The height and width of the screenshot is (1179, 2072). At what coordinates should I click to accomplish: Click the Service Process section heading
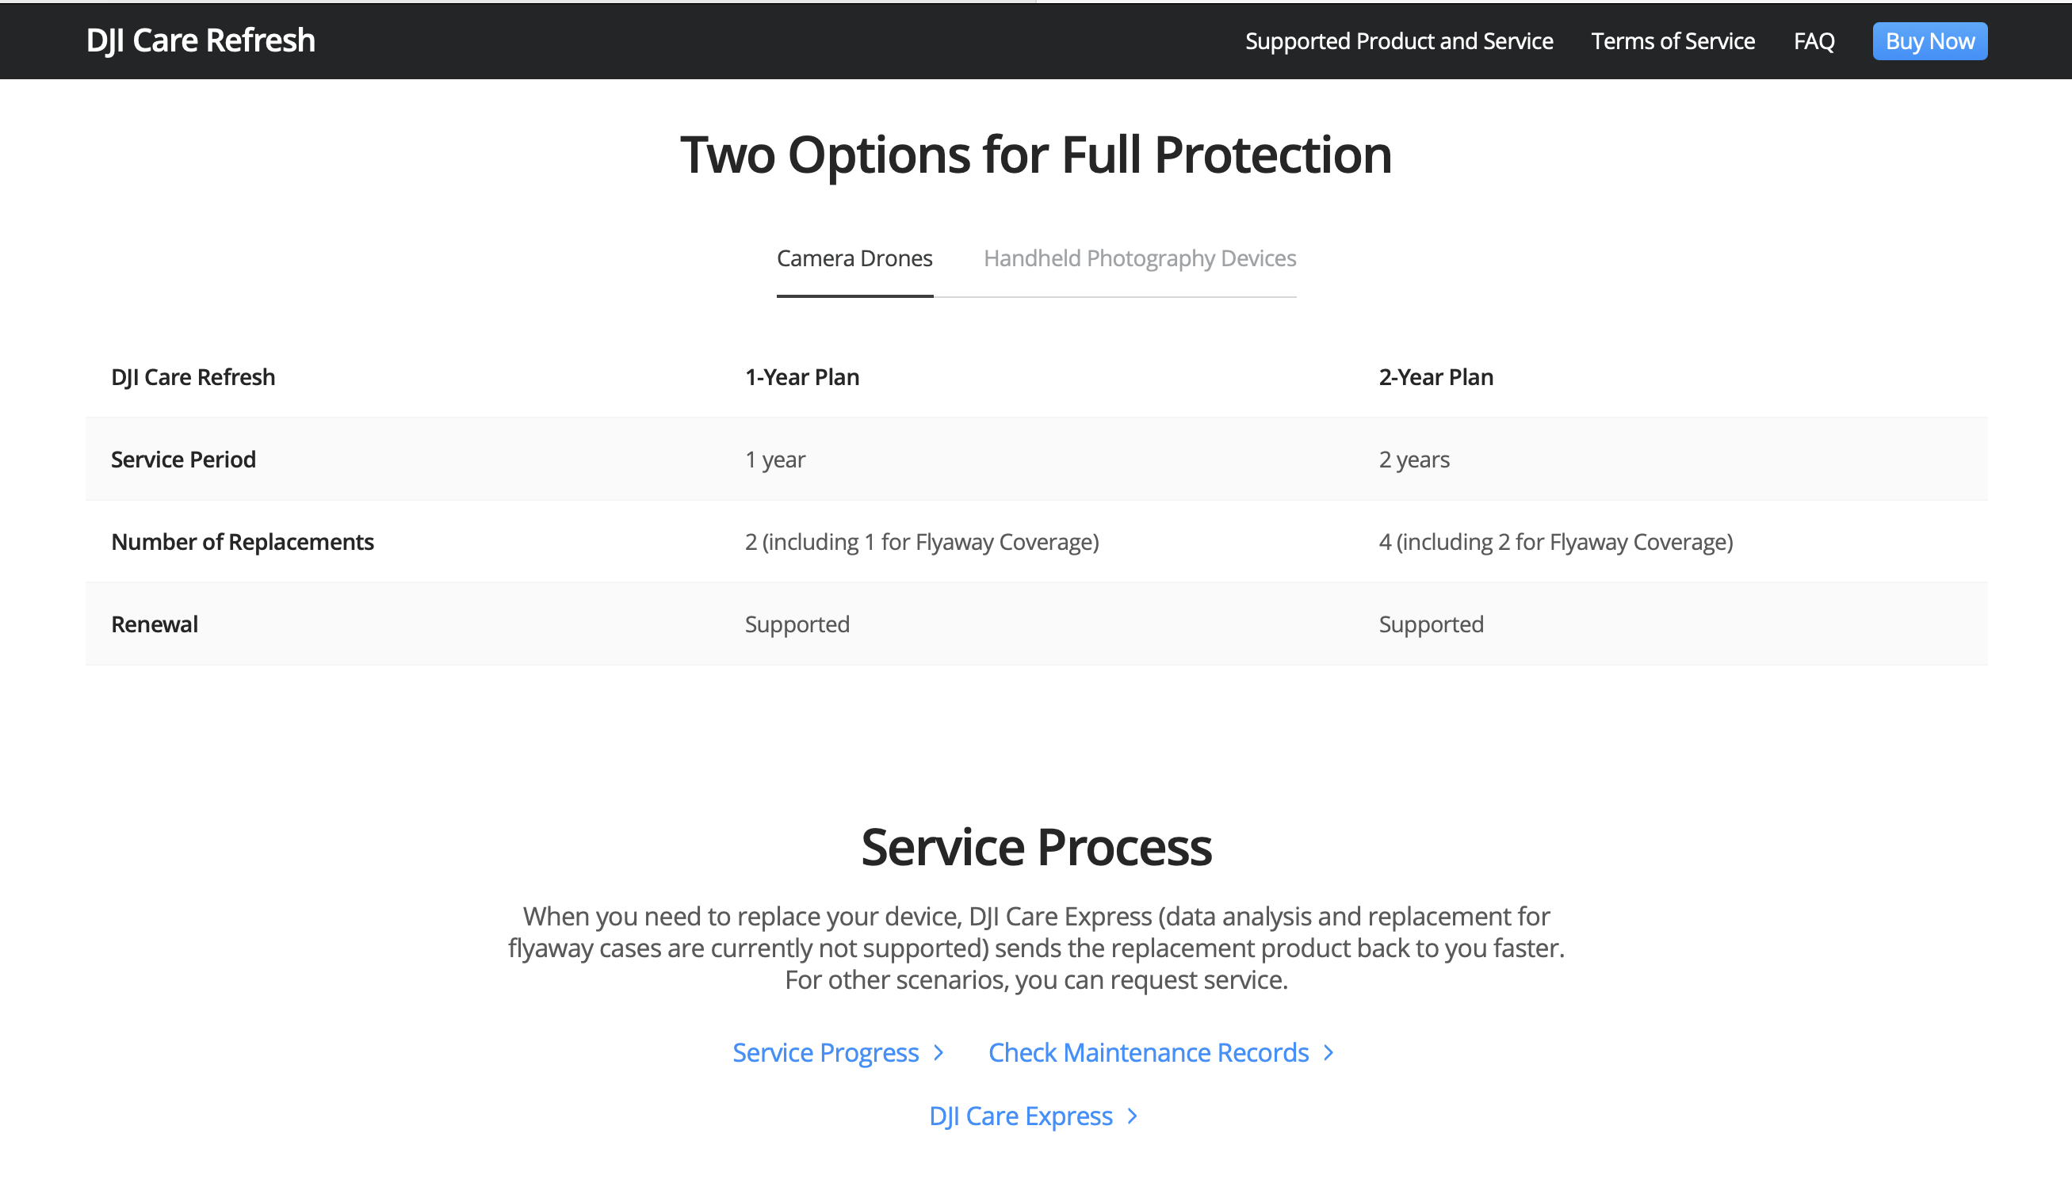coord(1035,847)
